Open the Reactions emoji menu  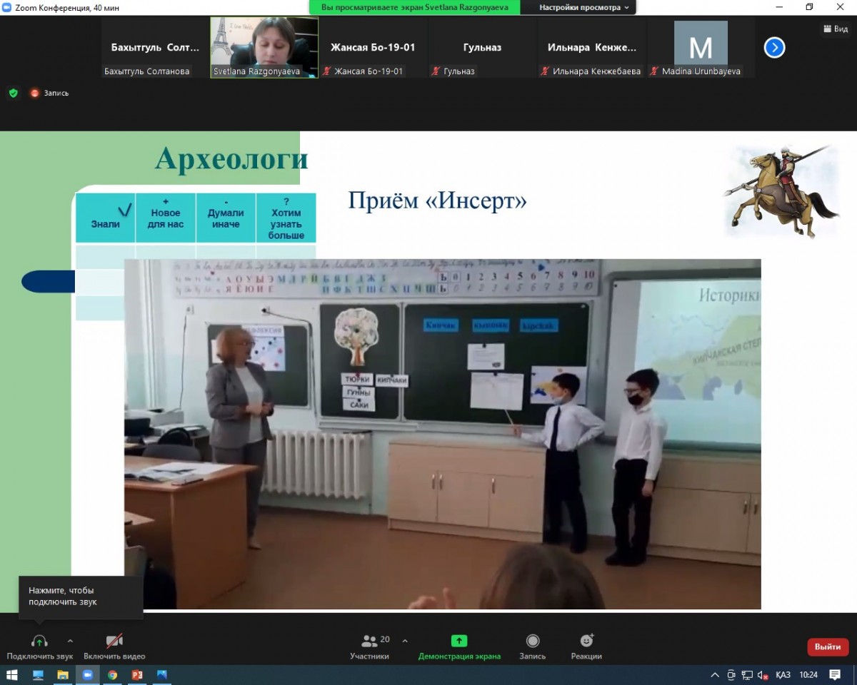tap(586, 641)
